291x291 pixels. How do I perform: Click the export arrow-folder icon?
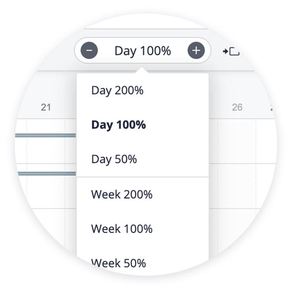231,51
